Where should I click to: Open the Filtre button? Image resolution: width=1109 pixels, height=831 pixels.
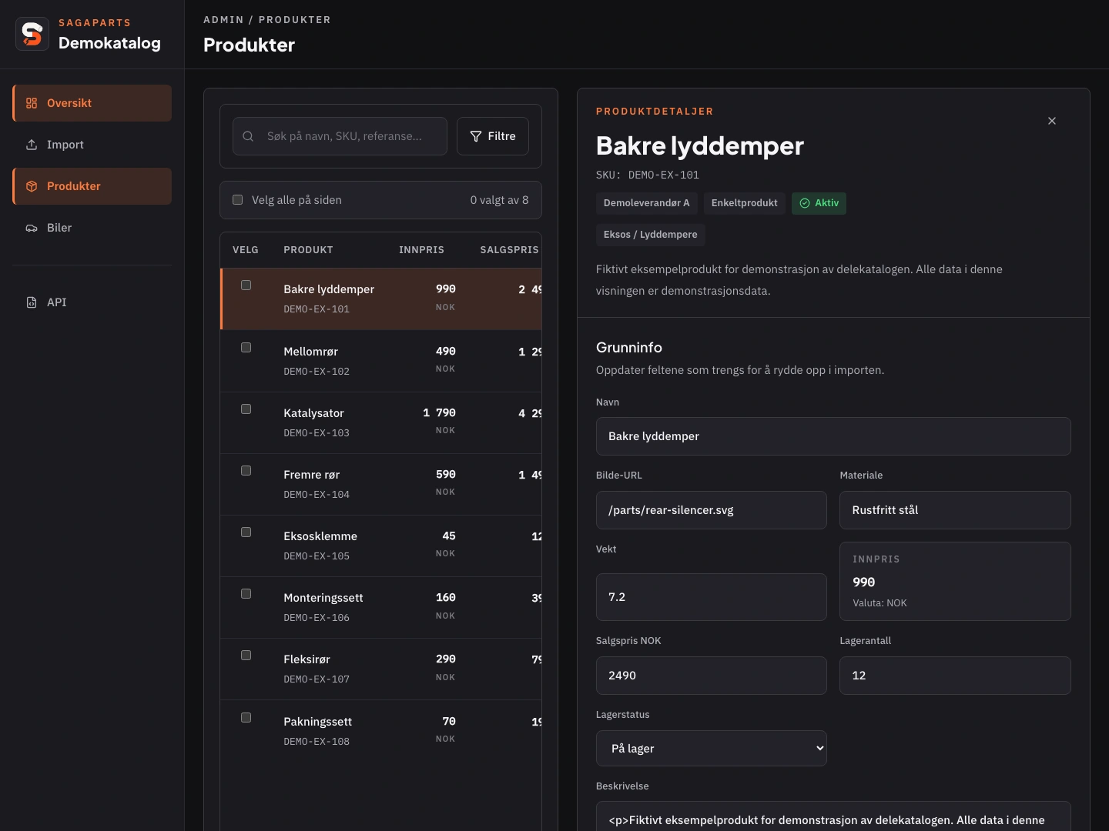pos(493,136)
